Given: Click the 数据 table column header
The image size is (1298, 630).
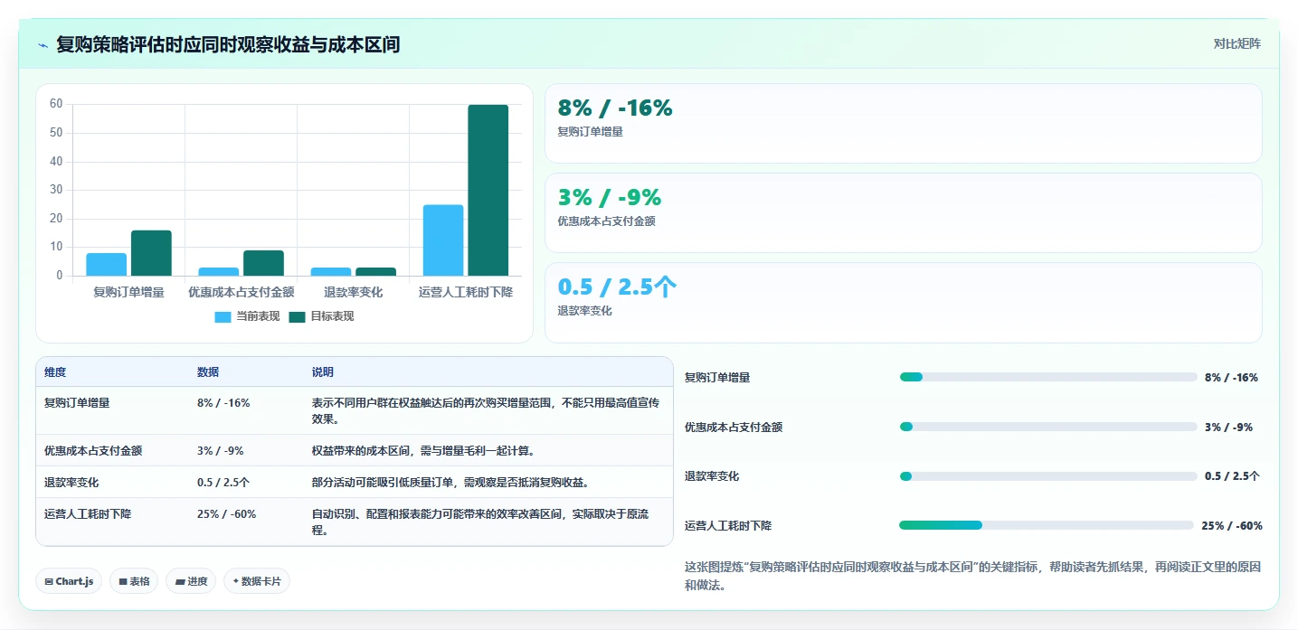Looking at the screenshot, I should click(208, 372).
